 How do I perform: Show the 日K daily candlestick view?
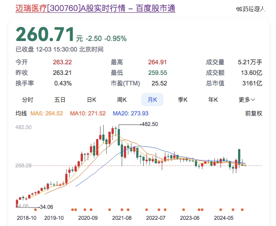(x=91, y=100)
